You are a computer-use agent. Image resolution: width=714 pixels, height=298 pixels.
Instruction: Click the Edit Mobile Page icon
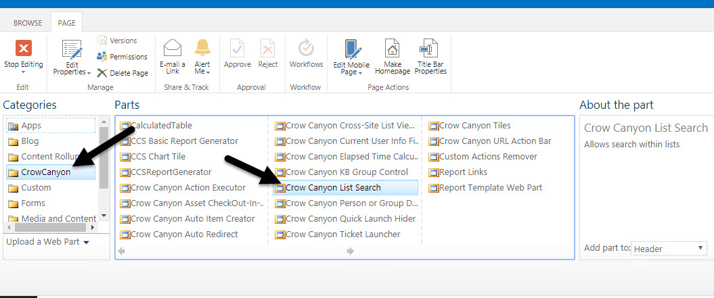pyautogui.click(x=351, y=49)
